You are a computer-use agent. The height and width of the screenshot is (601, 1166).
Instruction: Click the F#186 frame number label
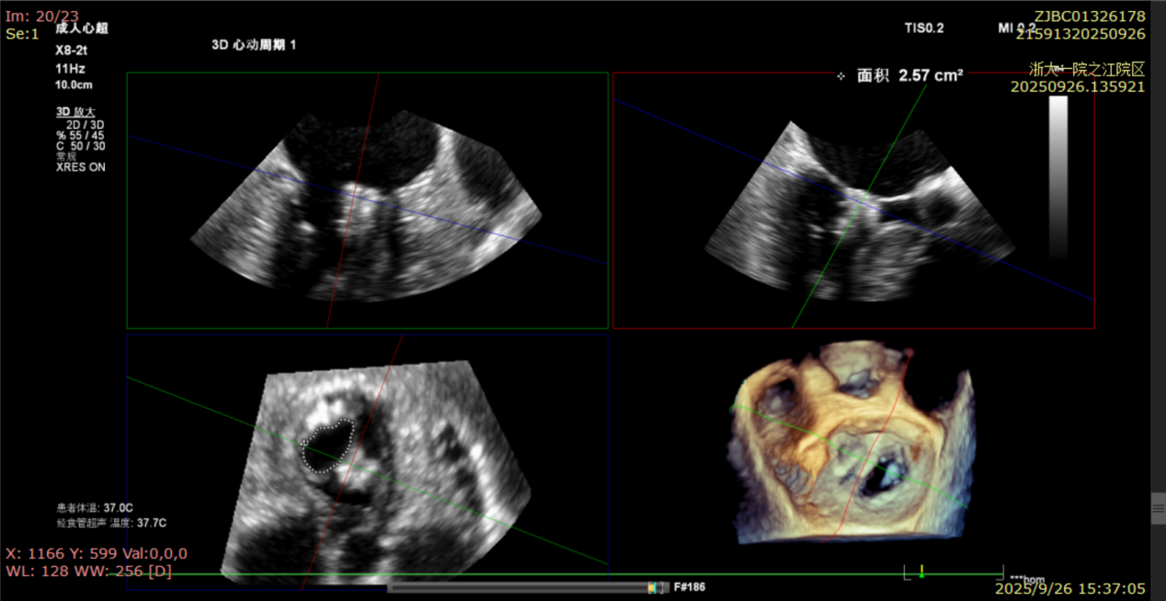pyautogui.click(x=690, y=586)
